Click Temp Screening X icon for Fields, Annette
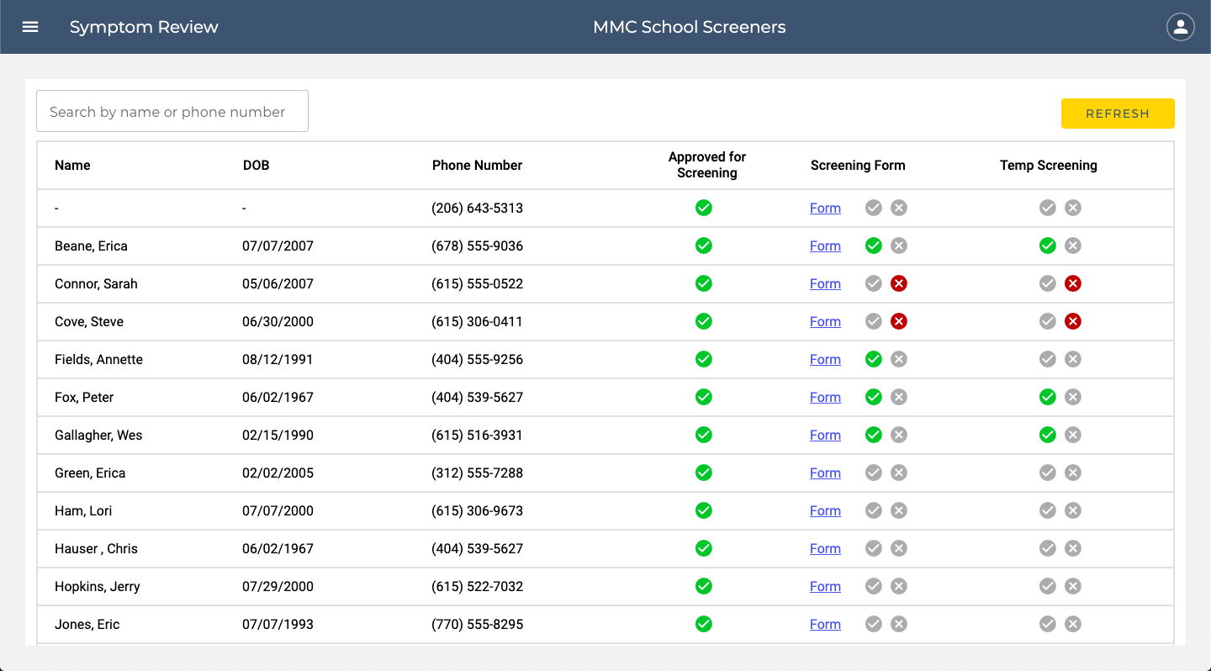The height and width of the screenshot is (671, 1211). [x=1073, y=359]
